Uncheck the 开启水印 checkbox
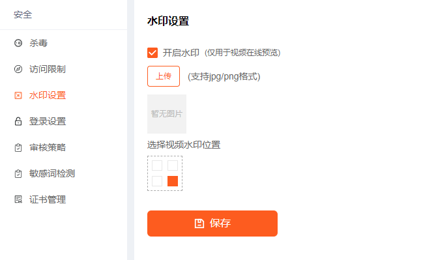 tap(152, 53)
